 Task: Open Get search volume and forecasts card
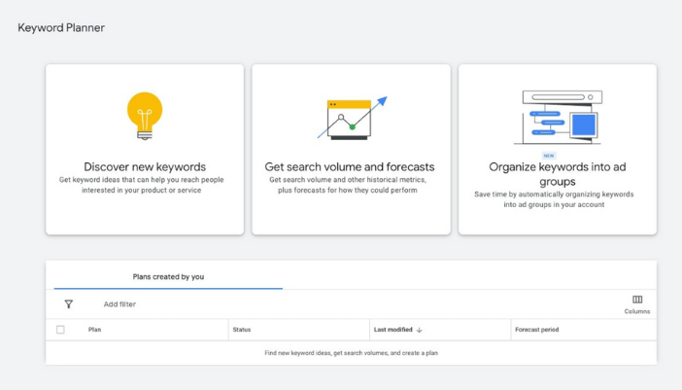tap(351, 150)
